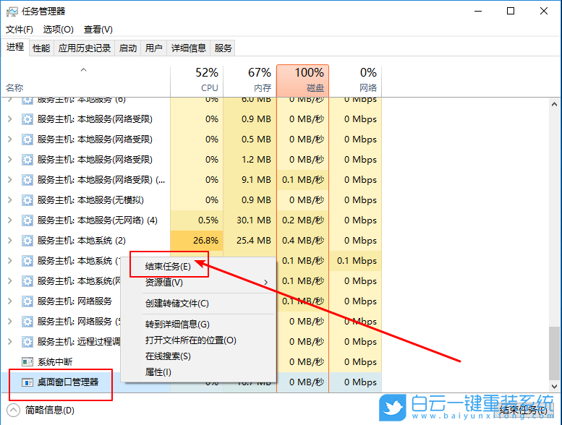Expand 本地服务(网络受限) row with 1.2 MB memory
Image resolution: width=562 pixels, height=425 pixels.
(x=10, y=159)
